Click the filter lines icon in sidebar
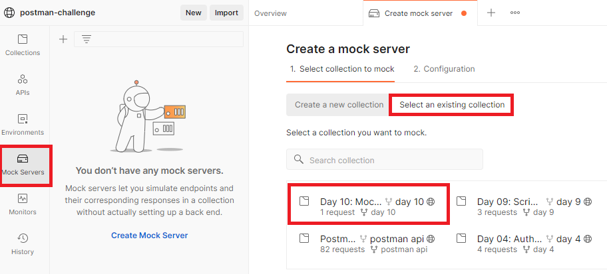Image resolution: width=607 pixels, height=274 pixels. (87, 39)
